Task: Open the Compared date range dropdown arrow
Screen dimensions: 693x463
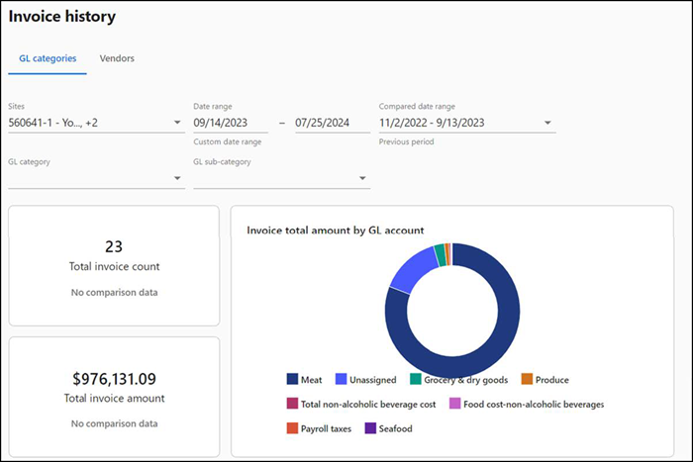Action: click(547, 123)
